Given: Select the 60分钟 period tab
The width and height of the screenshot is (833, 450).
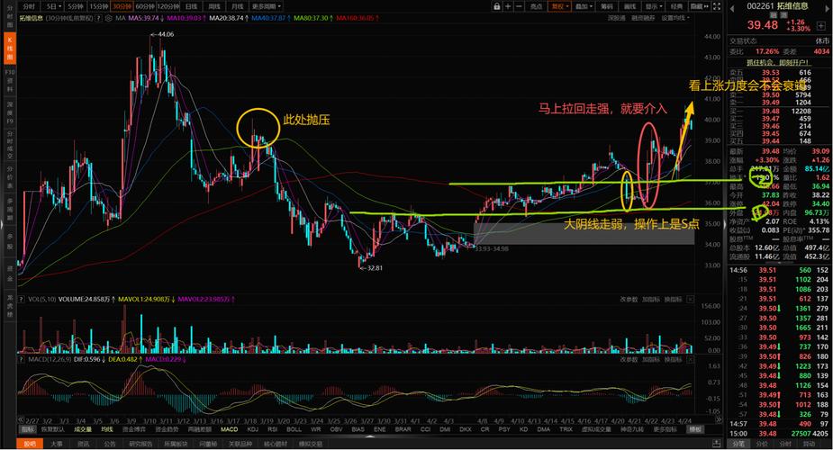Looking at the screenshot, I should point(144,6).
